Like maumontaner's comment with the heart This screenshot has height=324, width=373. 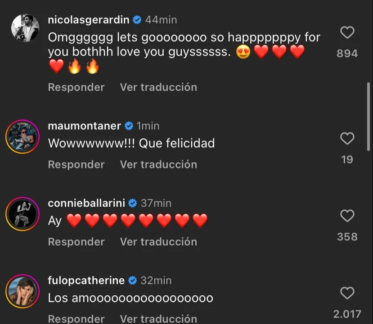click(347, 139)
